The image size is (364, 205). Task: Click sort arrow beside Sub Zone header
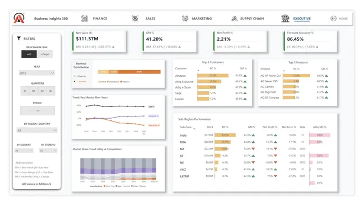pos(194,129)
